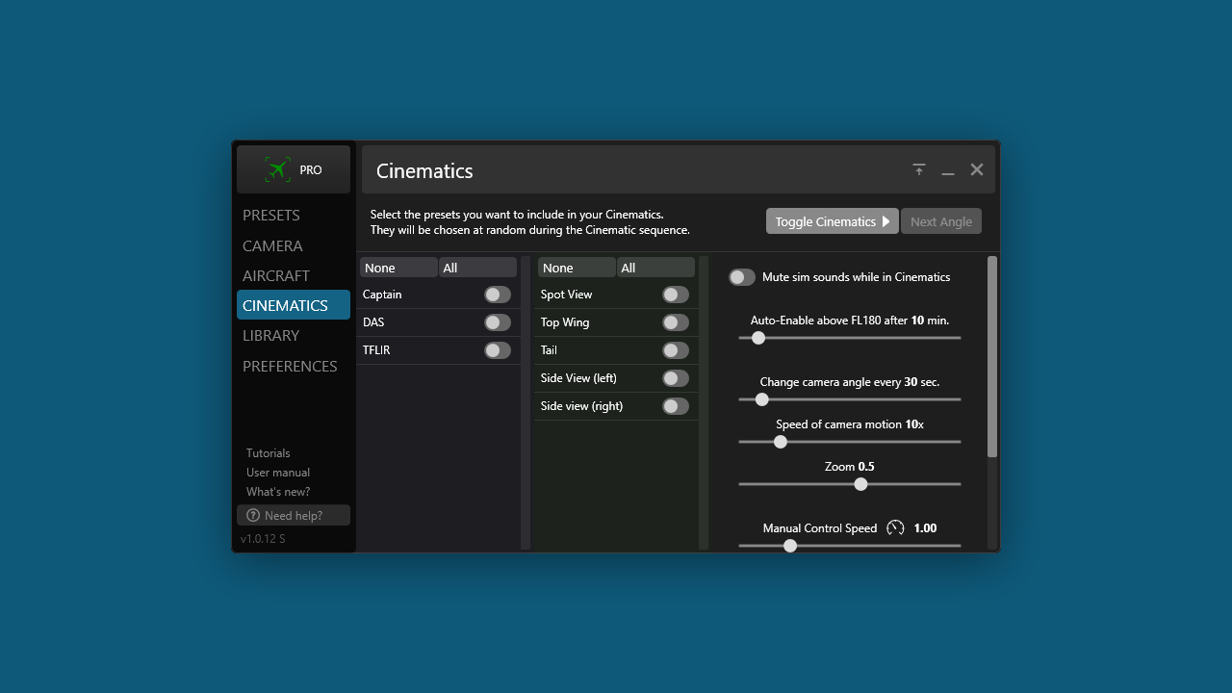Switch on the Top Wing toggle
This screenshot has height=693, width=1232.
pyautogui.click(x=675, y=322)
